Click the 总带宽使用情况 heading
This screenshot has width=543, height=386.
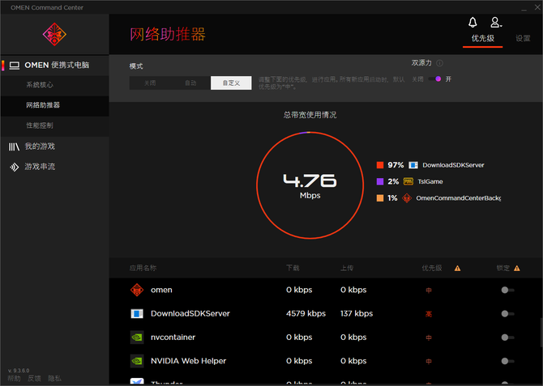coord(310,115)
